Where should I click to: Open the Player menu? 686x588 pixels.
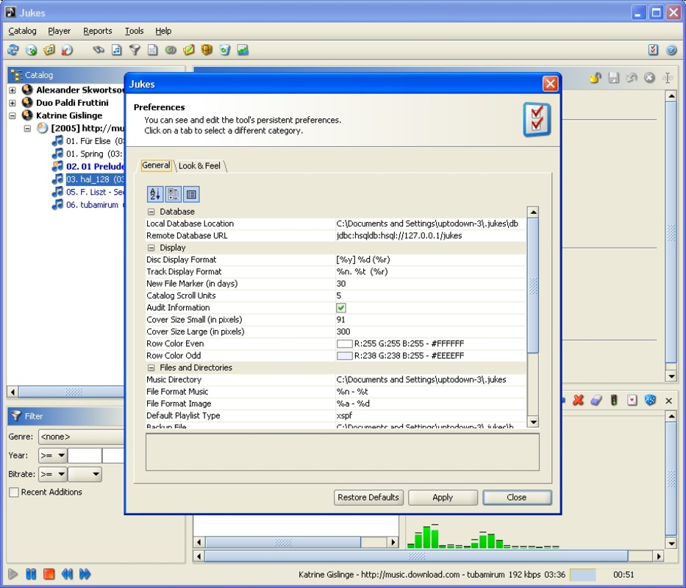(59, 31)
